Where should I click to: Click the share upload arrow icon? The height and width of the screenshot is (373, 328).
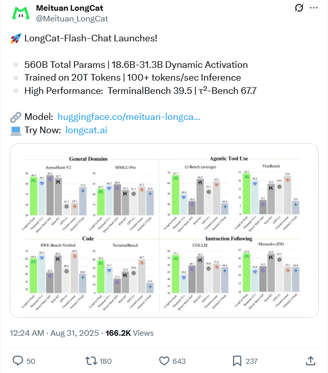point(310,361)
